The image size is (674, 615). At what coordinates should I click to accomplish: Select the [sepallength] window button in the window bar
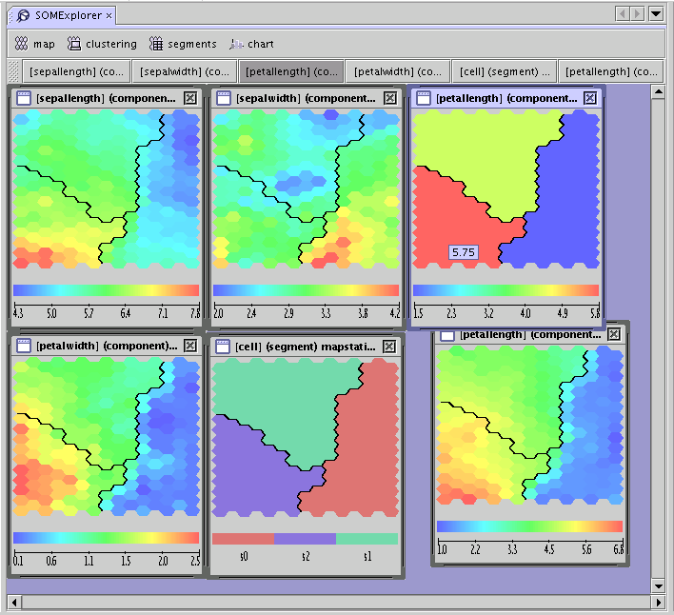(76, 71)
